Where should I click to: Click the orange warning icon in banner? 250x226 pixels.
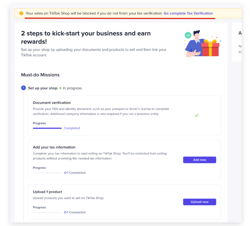pyautogui.click(x=21, y=13)
